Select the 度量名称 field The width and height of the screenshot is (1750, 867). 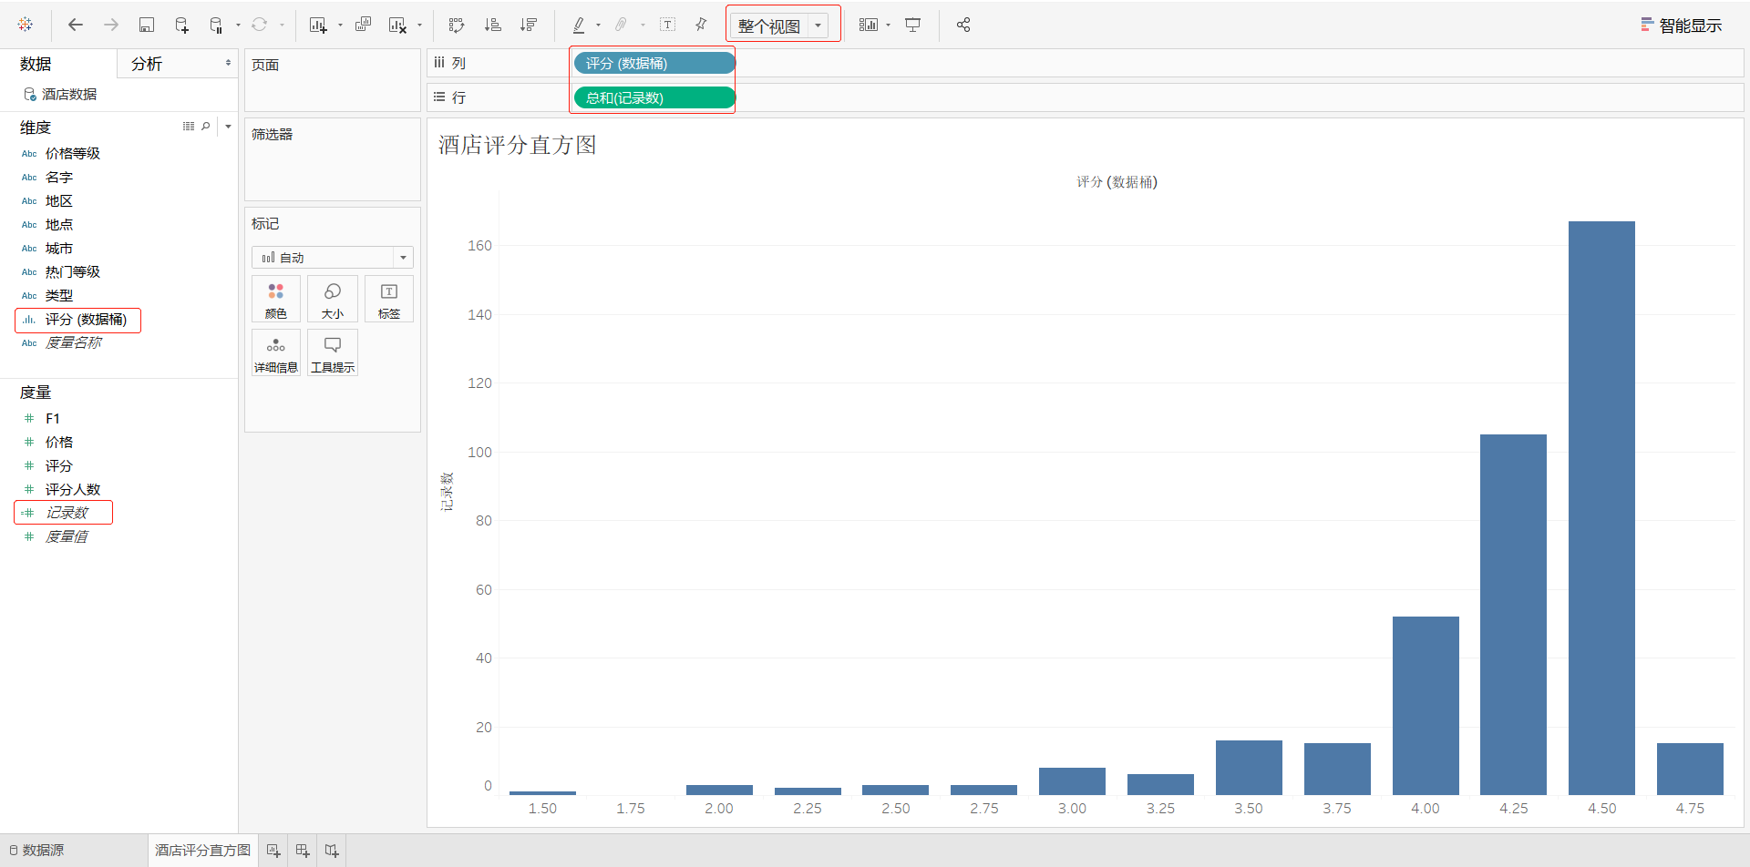(x=73, y=342)
